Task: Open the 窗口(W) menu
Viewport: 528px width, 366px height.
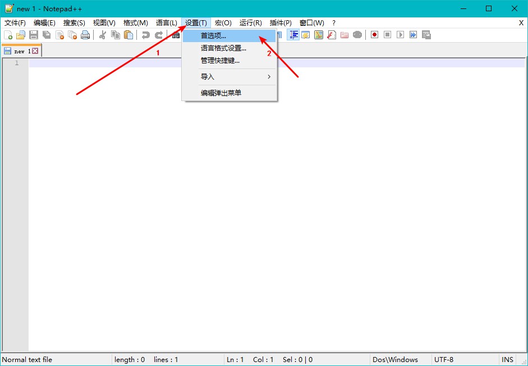Action: point(312,23)
